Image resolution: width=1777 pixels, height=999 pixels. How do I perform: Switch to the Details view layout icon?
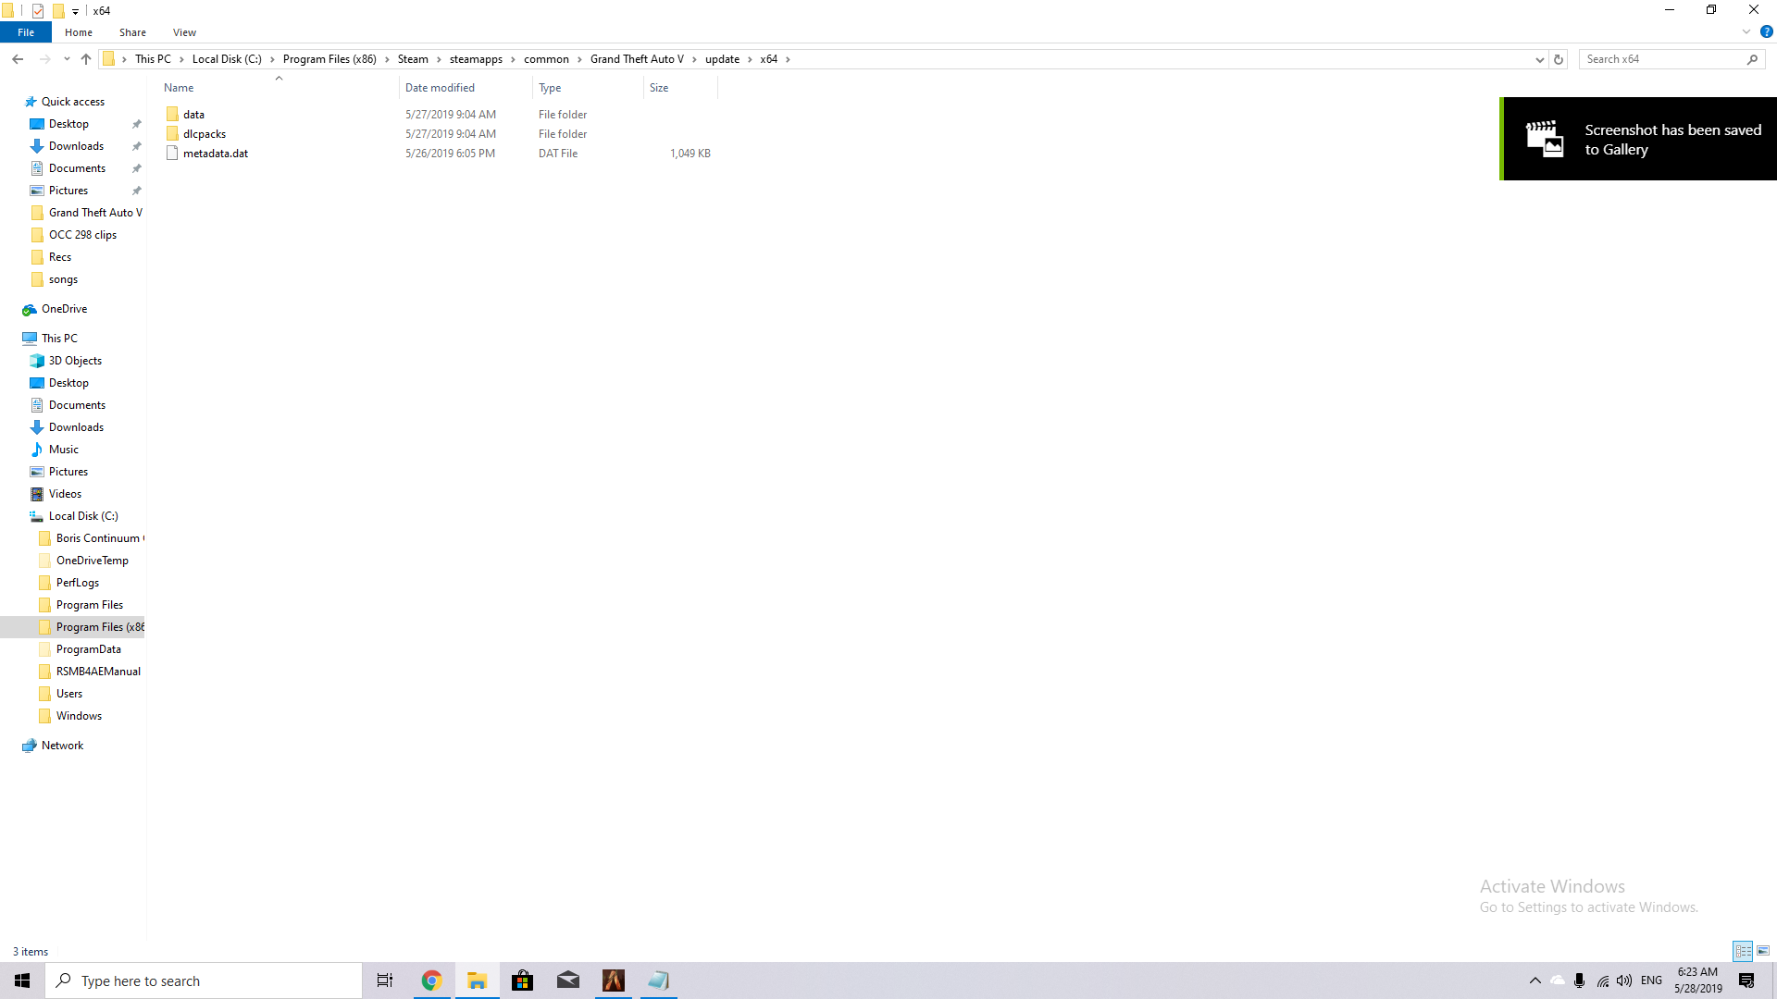(x=1743, y=951)
